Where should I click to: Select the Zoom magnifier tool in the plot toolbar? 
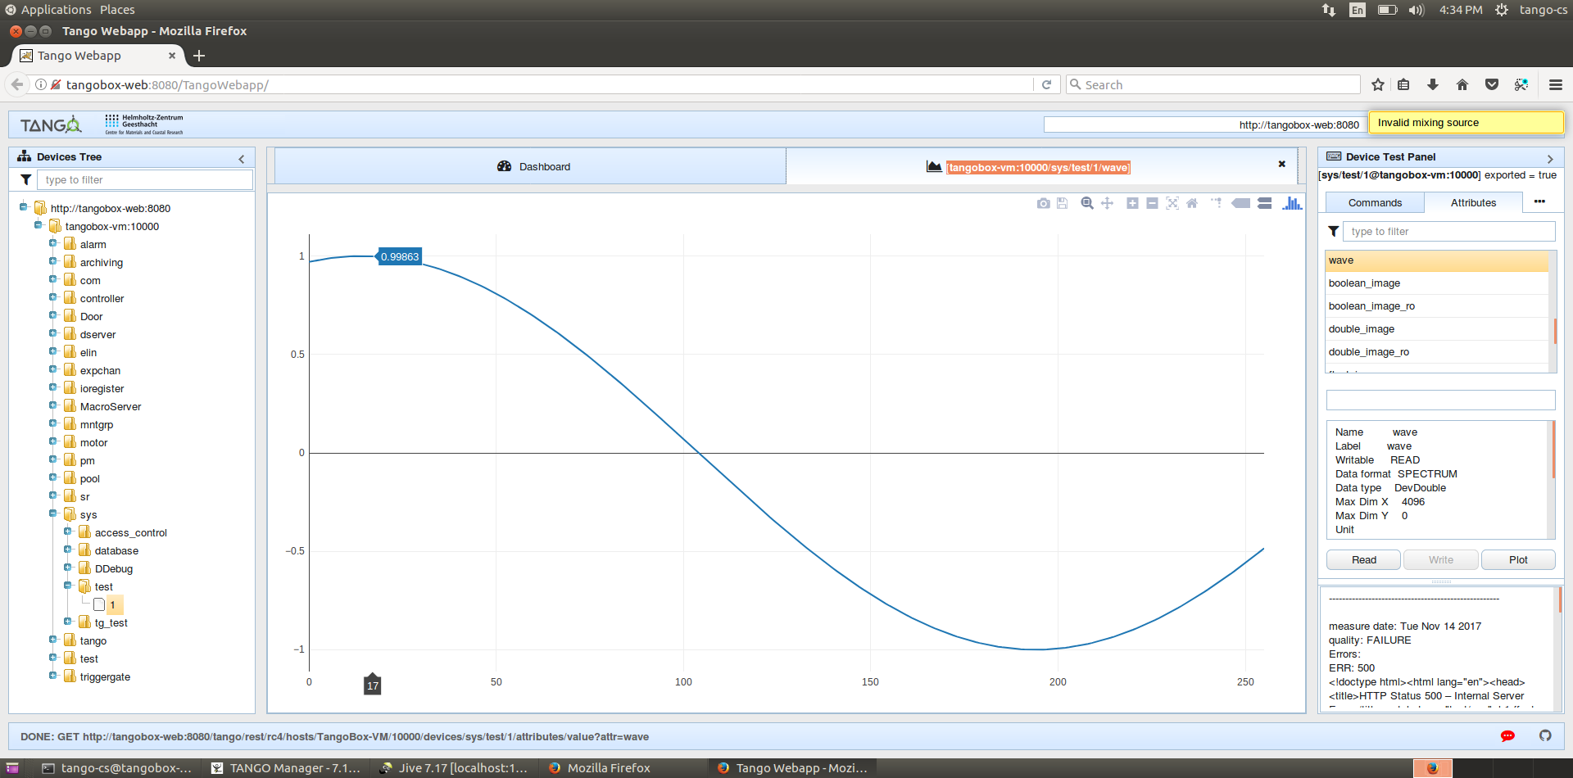[x=1087, y=203]
